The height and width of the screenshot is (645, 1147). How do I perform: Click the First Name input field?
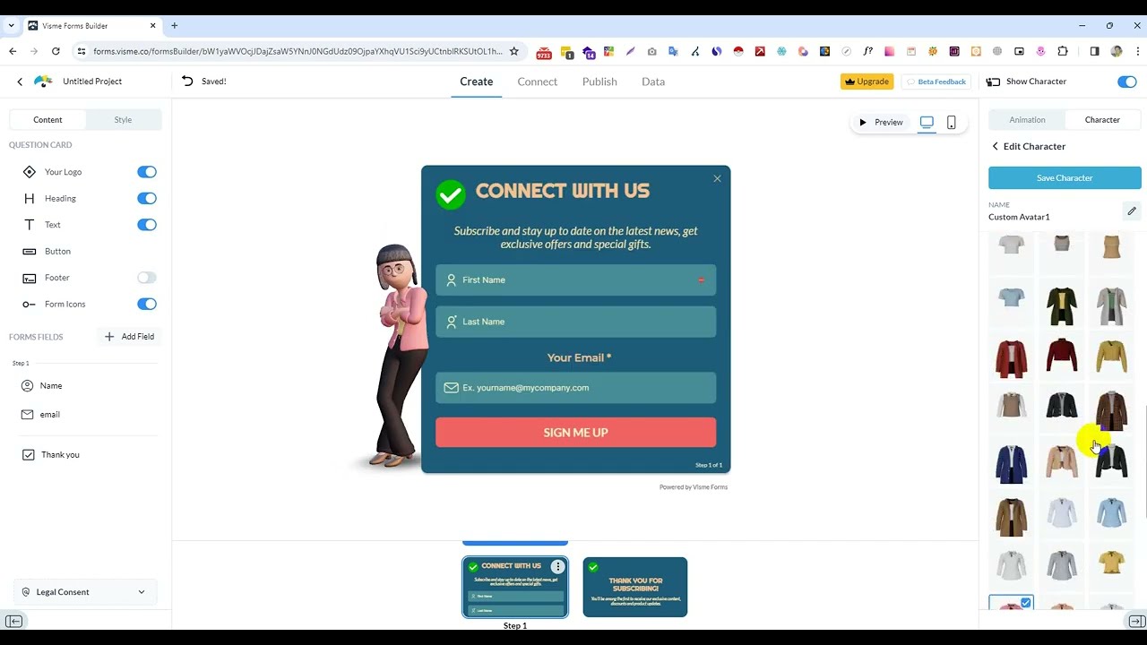pyautogui.click(x=575, y=280)
